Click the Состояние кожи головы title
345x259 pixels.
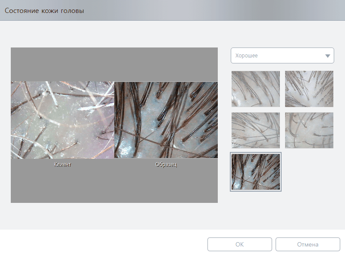click(44, 10)
